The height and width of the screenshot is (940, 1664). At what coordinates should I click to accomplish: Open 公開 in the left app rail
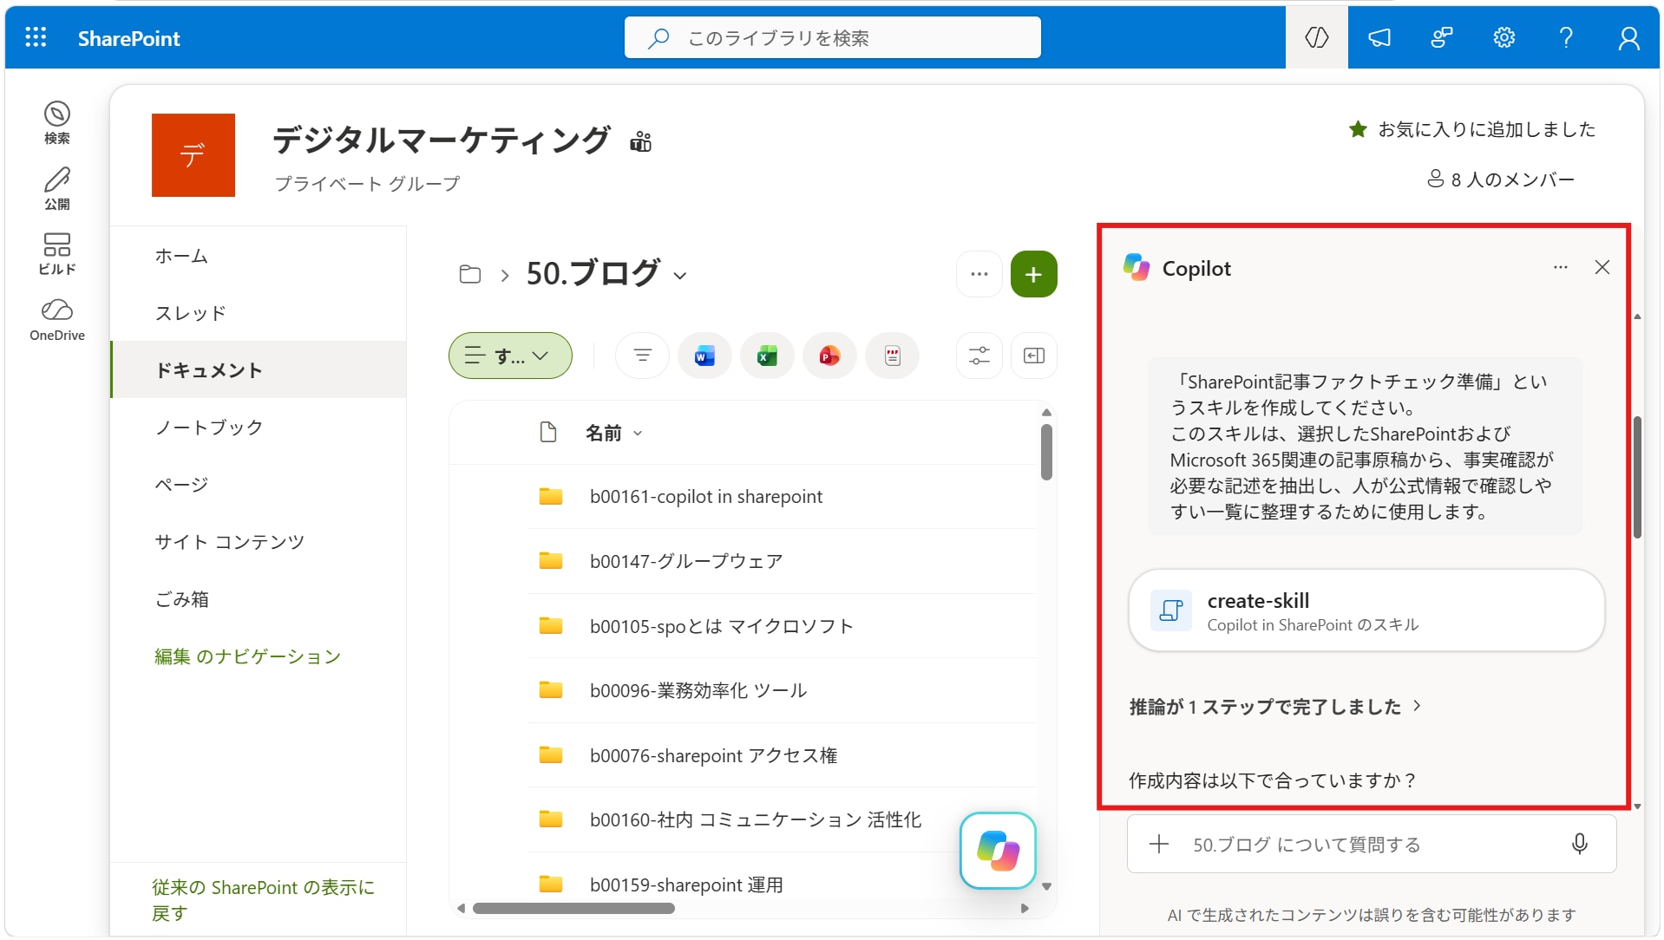(57, 188)
